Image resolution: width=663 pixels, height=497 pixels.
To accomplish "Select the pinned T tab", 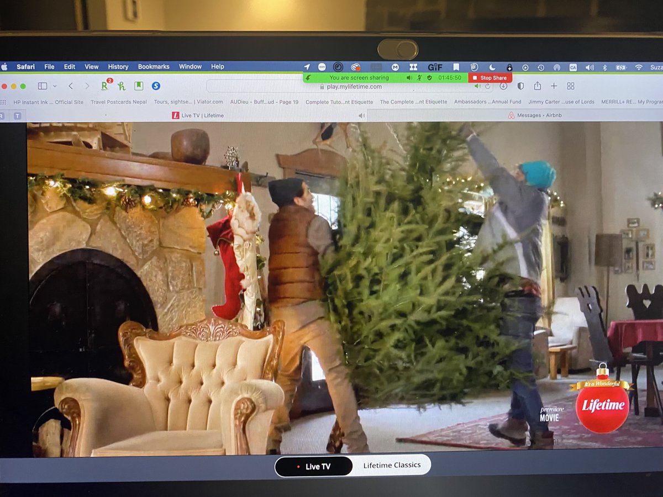I will click(x=17, y=115).
